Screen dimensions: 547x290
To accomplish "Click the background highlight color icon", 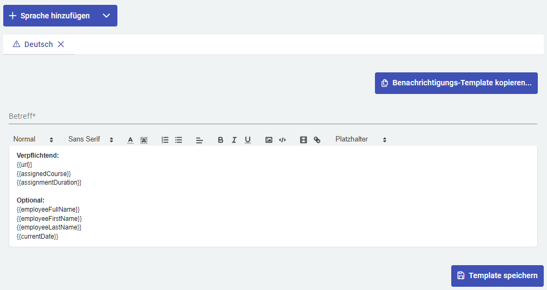I will tap(144, 140).
